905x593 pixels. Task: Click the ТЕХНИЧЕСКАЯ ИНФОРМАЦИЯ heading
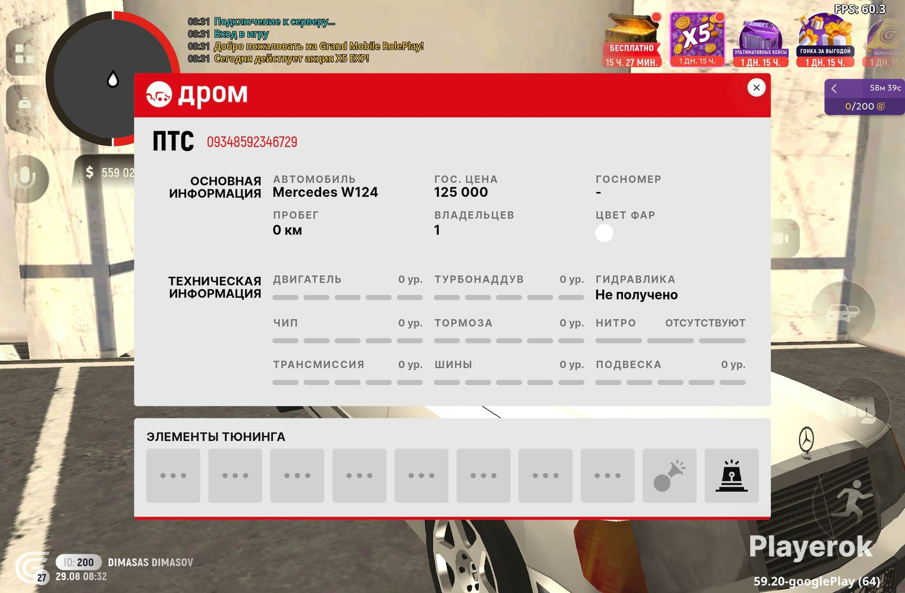tap(215, 287)
